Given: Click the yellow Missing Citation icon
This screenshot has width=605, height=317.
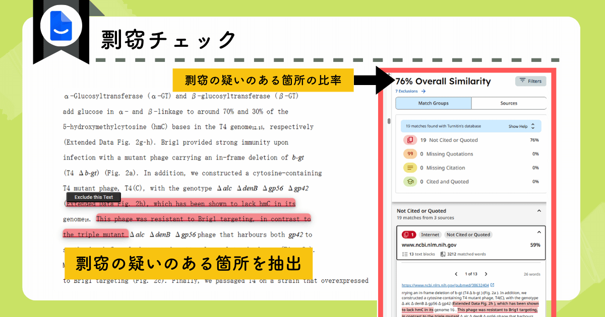Looking at the screenshot, I should [410, 168].
